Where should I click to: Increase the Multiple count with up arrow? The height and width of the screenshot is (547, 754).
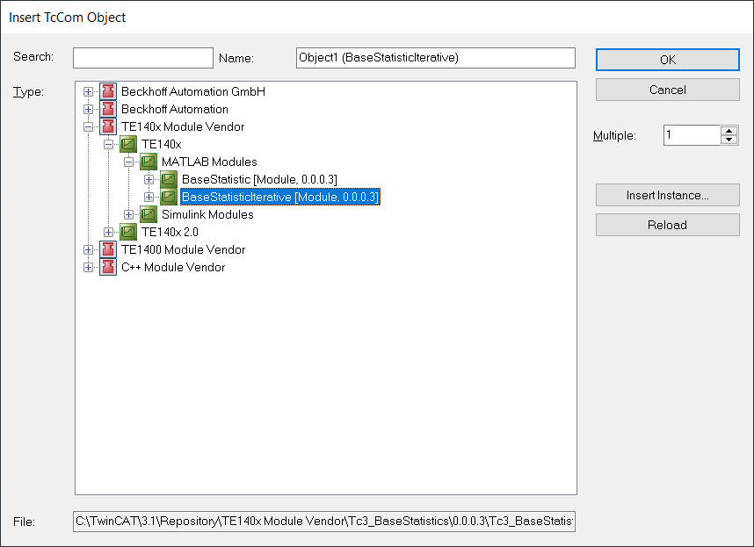point(729,131)
